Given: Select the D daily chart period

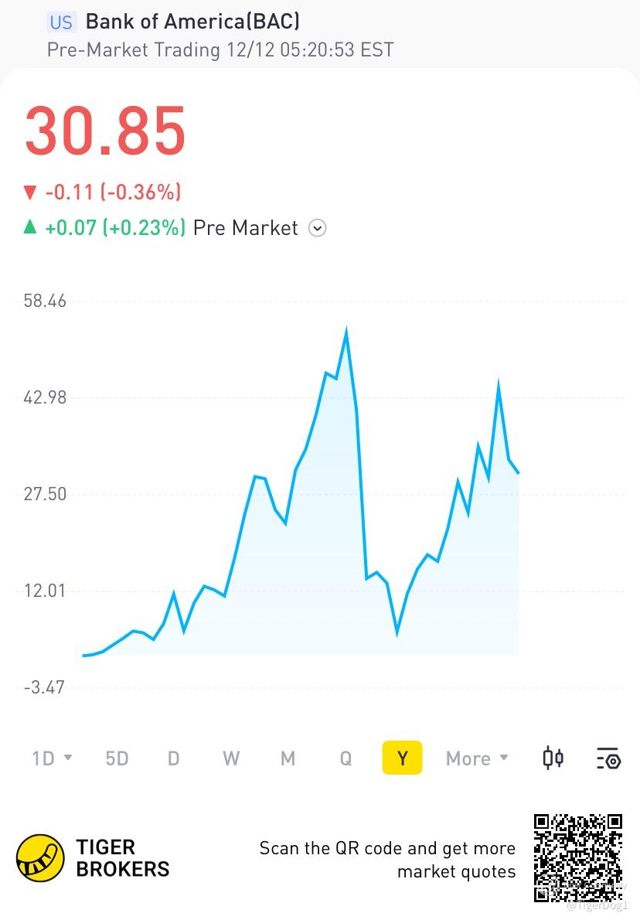Looking at the screenshot, I should (174, 758).
